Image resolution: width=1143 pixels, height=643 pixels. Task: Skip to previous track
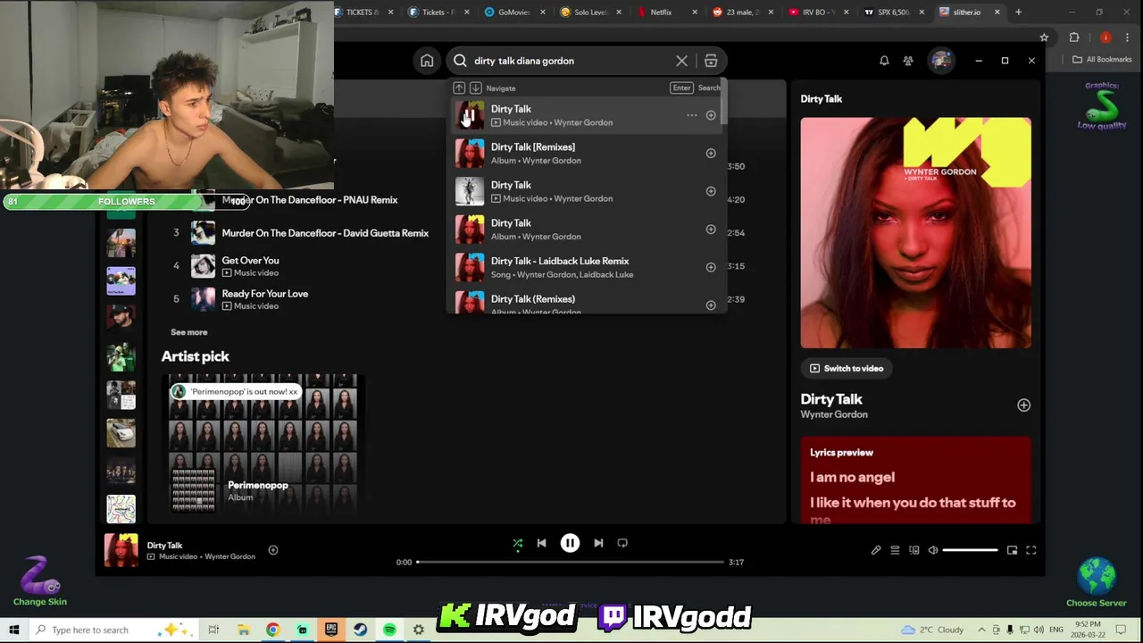coord(541,543)
